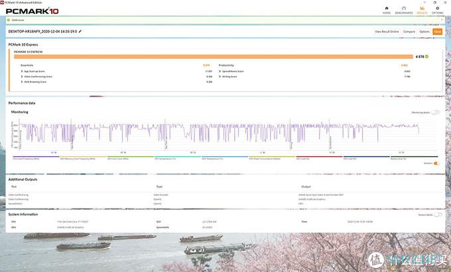Switch to the Results section
Image resolution: width=451 pixels, height=272 pixels.
click(422, 11)
